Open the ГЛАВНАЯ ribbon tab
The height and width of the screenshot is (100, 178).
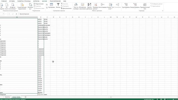(4, 1)
